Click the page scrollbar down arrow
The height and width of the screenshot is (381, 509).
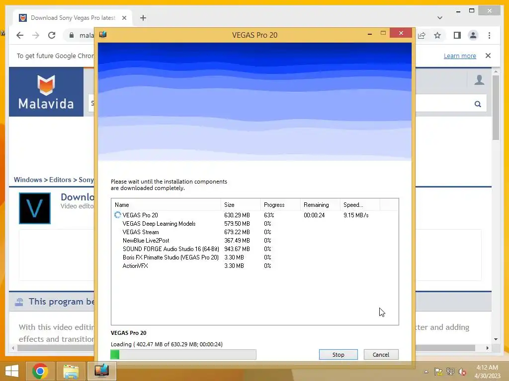(x=496, y=339)
